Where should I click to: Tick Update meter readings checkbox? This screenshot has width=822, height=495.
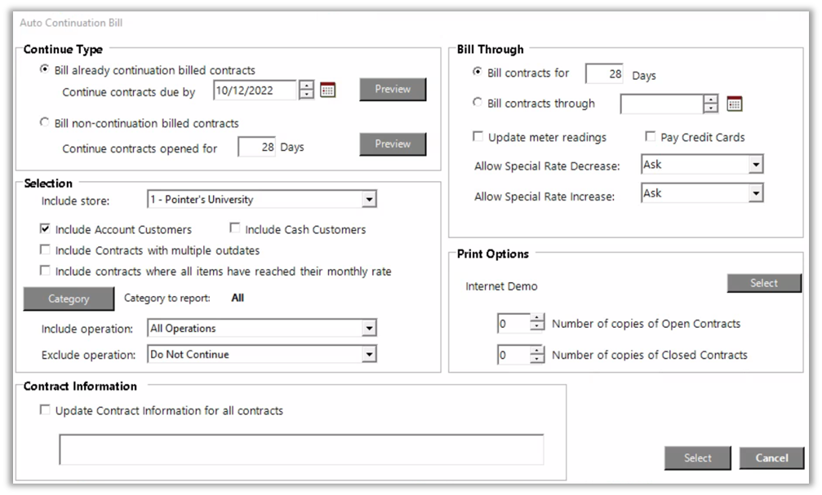pos(478,137)
